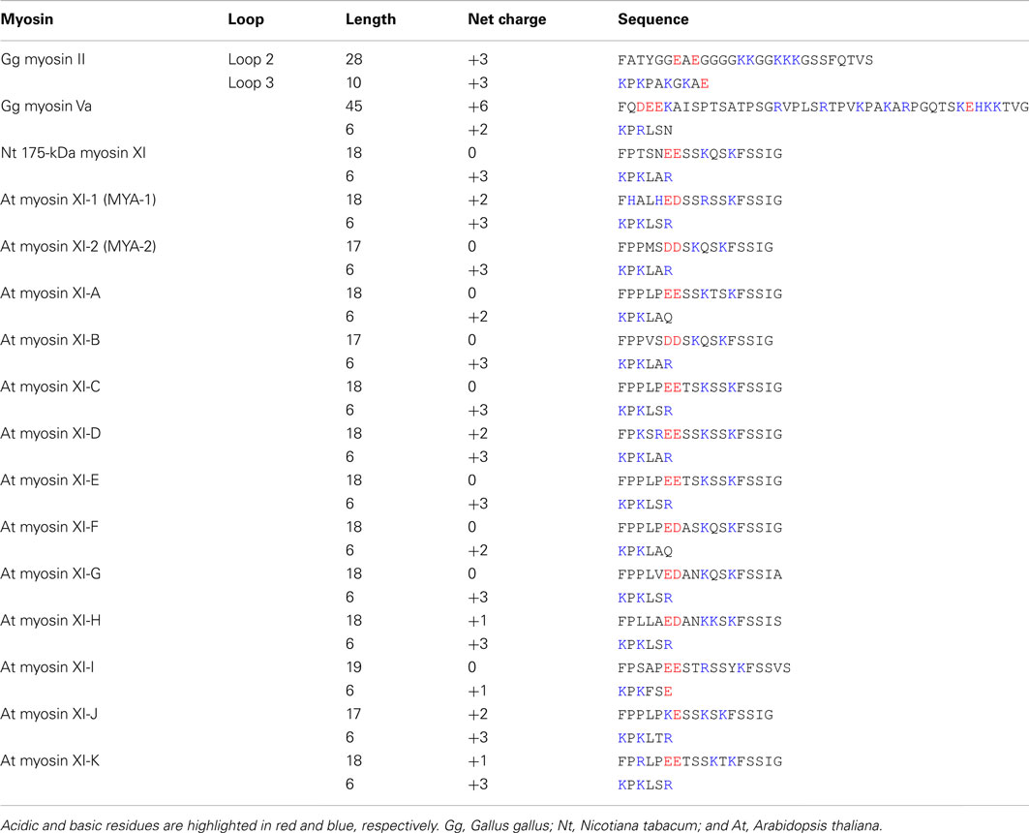
Task: Click sequence FHALHEDSSRSSKFSSIG
Action: coord(700,201)
